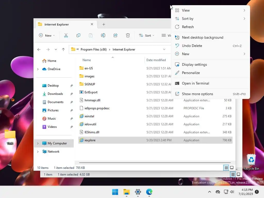The height and width of the screenshot is (198, 264).
Task: Switch to large thumbnails view icon in status bar
Action: point(232,168)
